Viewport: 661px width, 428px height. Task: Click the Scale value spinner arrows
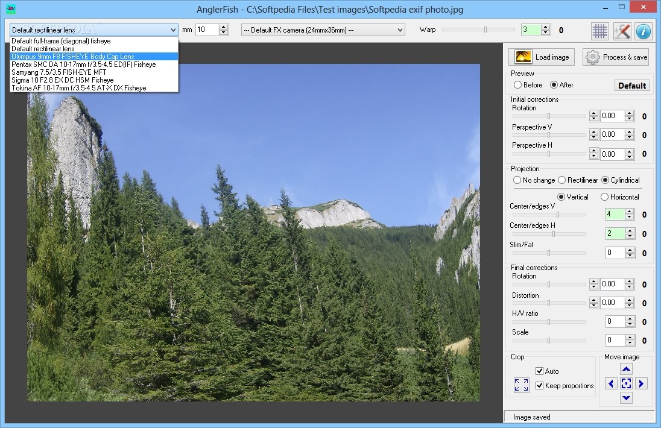[x=630, y=340]
